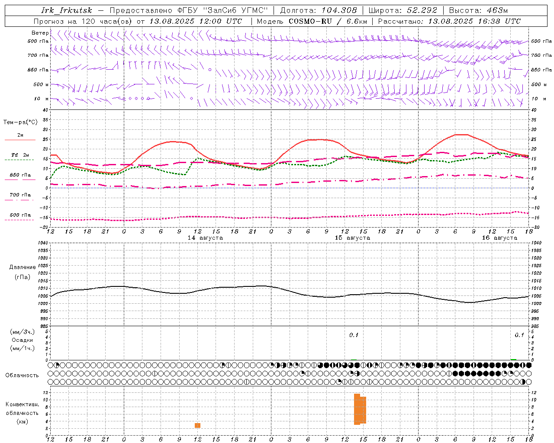Click the "2м" temperature legend entry
This screenshot has height=443, width=554.
click(x=20, y=135)
